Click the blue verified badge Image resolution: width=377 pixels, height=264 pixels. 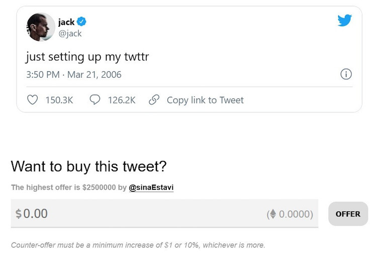point(81,22)
